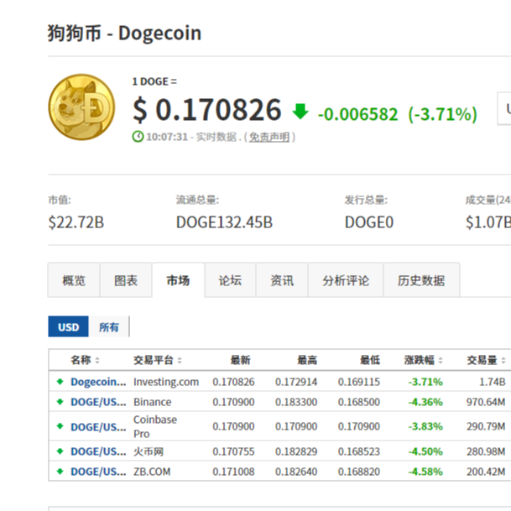Click the 火币网 platform cell
This screenshot has height=511, width=511.
tap(149, 451)
